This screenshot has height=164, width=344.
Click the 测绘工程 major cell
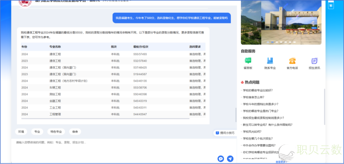55,94
